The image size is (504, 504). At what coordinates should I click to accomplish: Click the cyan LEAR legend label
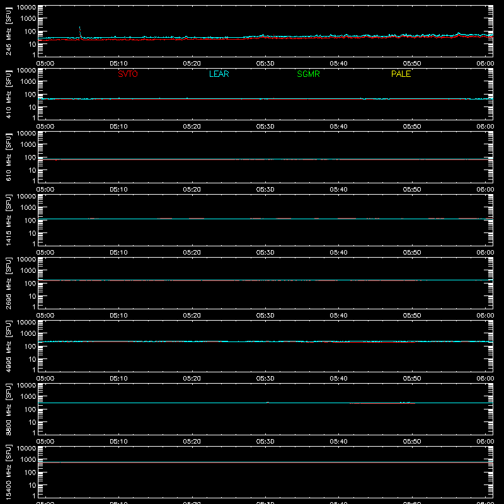(x=219, y=74)
